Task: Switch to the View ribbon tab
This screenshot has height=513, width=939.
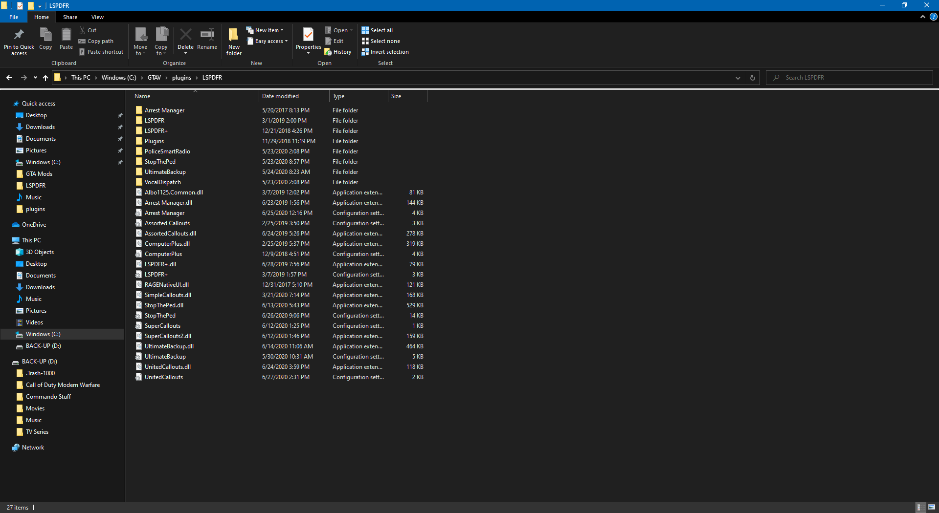Action: pyautogui.click(x=97, y=17)
